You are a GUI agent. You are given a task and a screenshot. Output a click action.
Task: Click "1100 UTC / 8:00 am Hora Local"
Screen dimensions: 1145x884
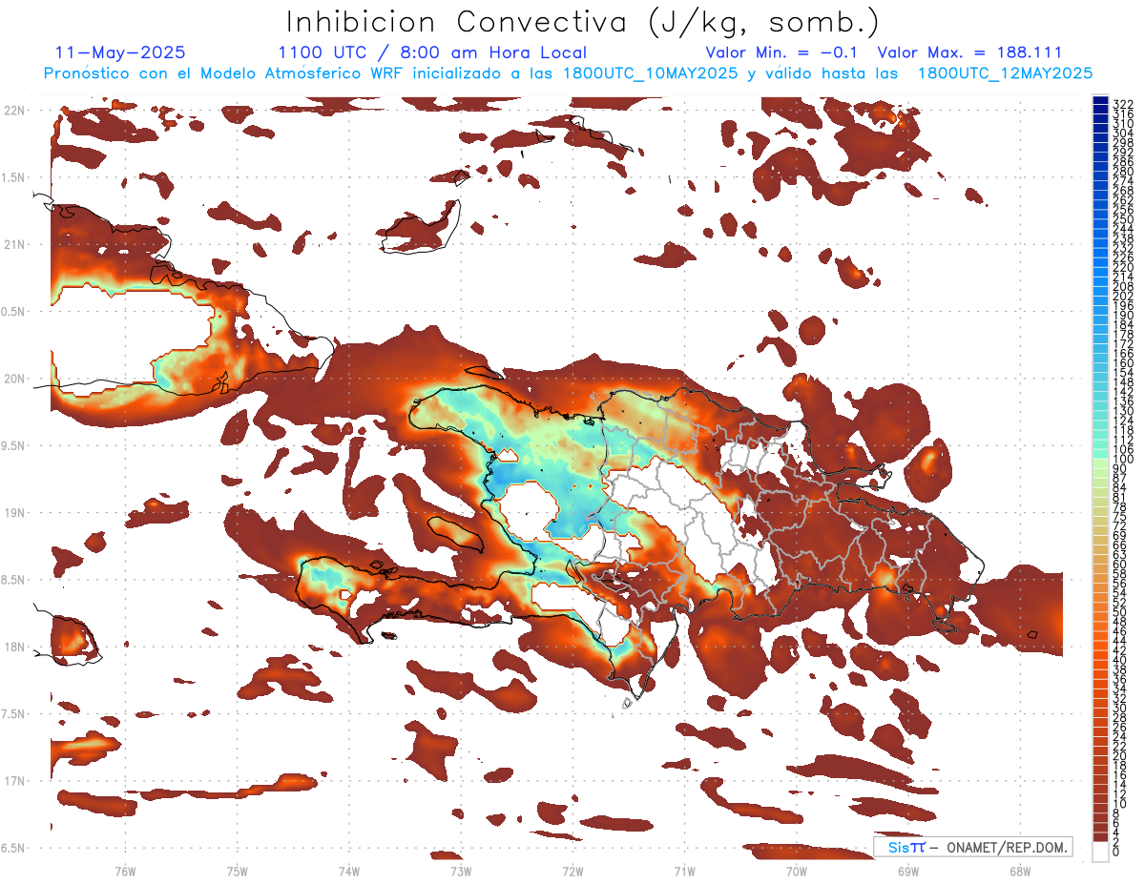pyautogui.click(x=432, y=52)
